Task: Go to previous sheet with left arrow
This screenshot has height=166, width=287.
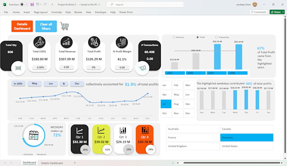Action: 5,163
